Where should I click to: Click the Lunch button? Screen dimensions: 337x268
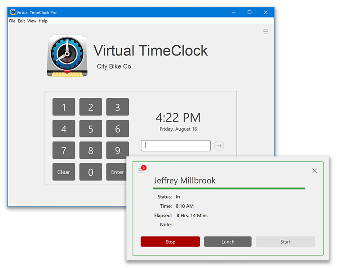point(228,242)
